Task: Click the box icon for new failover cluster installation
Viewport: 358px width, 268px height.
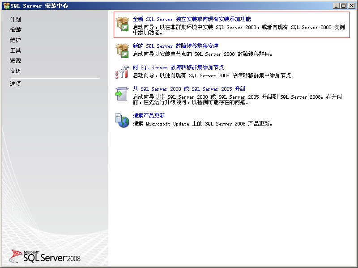Action: pos(122,50)
